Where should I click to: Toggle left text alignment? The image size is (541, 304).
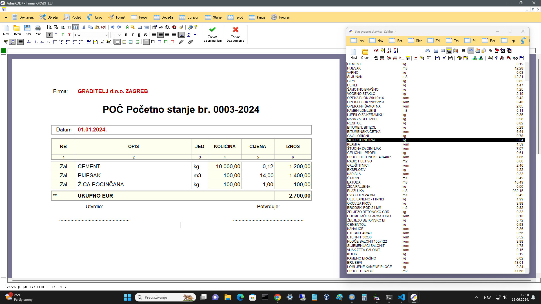(154, 35)
